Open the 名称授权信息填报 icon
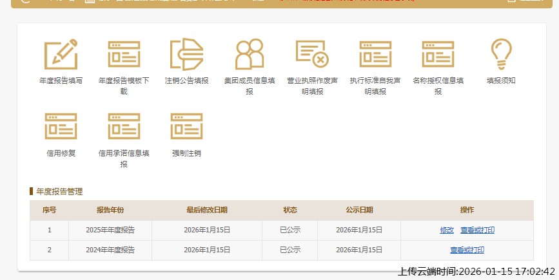This screenshot has width=559, height=280. (x=438, y=54)
